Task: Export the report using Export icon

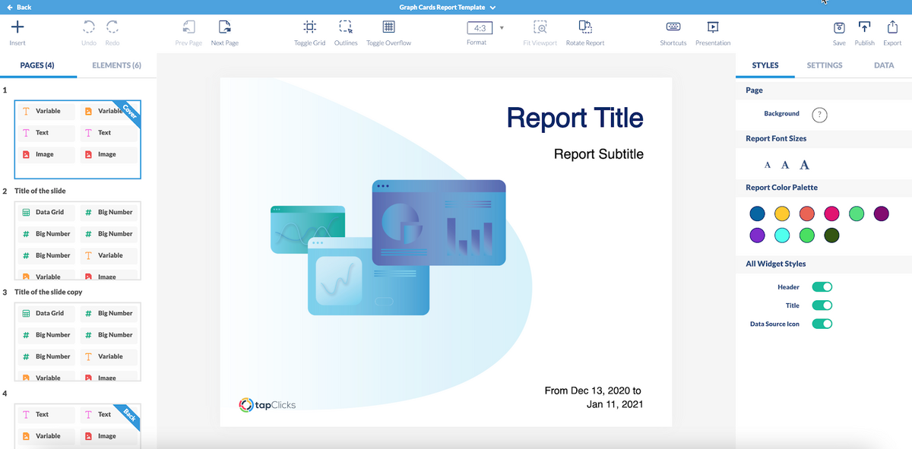Action: tap(892, 27)
